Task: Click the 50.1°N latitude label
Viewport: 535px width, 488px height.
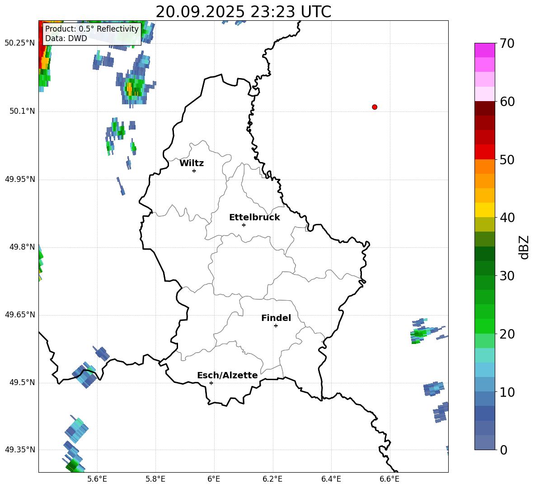Action: (x=22, y=111)
